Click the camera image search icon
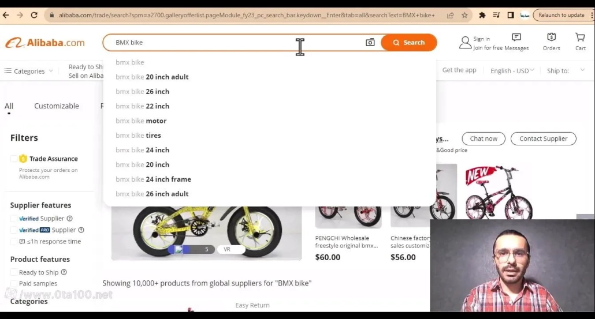 tap(370, 43)
